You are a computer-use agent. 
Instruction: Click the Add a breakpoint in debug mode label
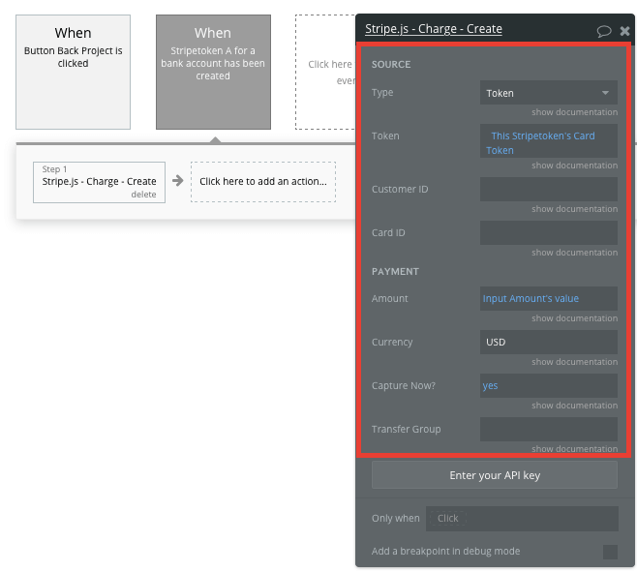pyautogui.click(x=445, y=552)
